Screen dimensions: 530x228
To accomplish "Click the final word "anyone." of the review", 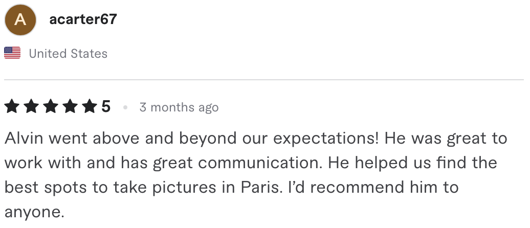I will pos(34,213).
